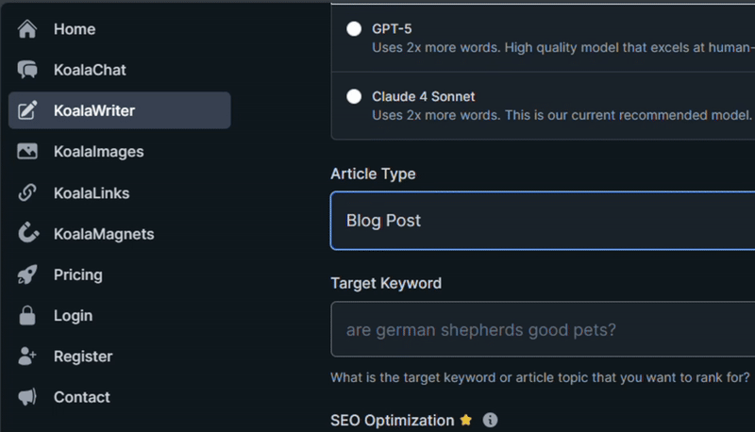Open the Contact page link
This screenshot has height=432, width=755.
tap(81, 397)
